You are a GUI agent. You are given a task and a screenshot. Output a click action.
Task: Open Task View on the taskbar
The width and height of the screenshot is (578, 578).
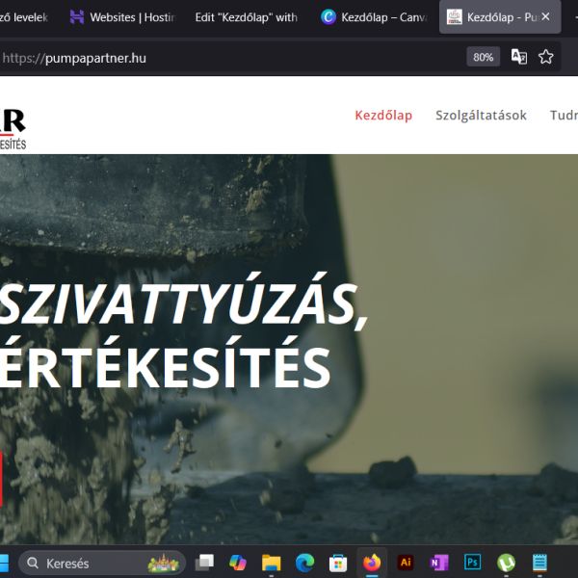pos(204,563)
